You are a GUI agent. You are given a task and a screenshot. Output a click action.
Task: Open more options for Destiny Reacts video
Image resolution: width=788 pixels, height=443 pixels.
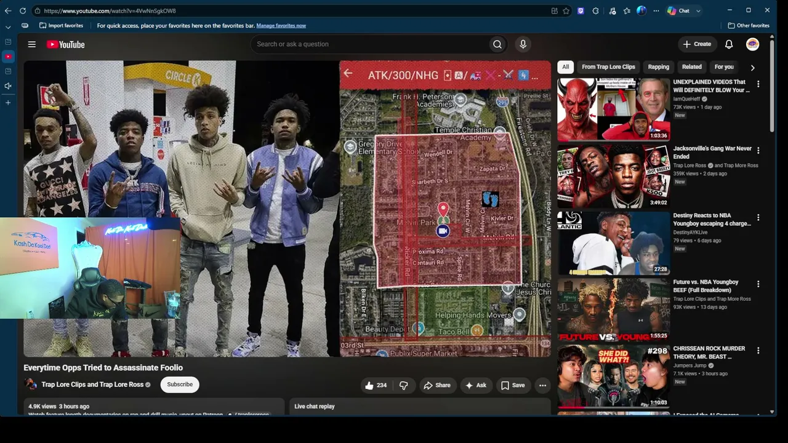(758, 217)
